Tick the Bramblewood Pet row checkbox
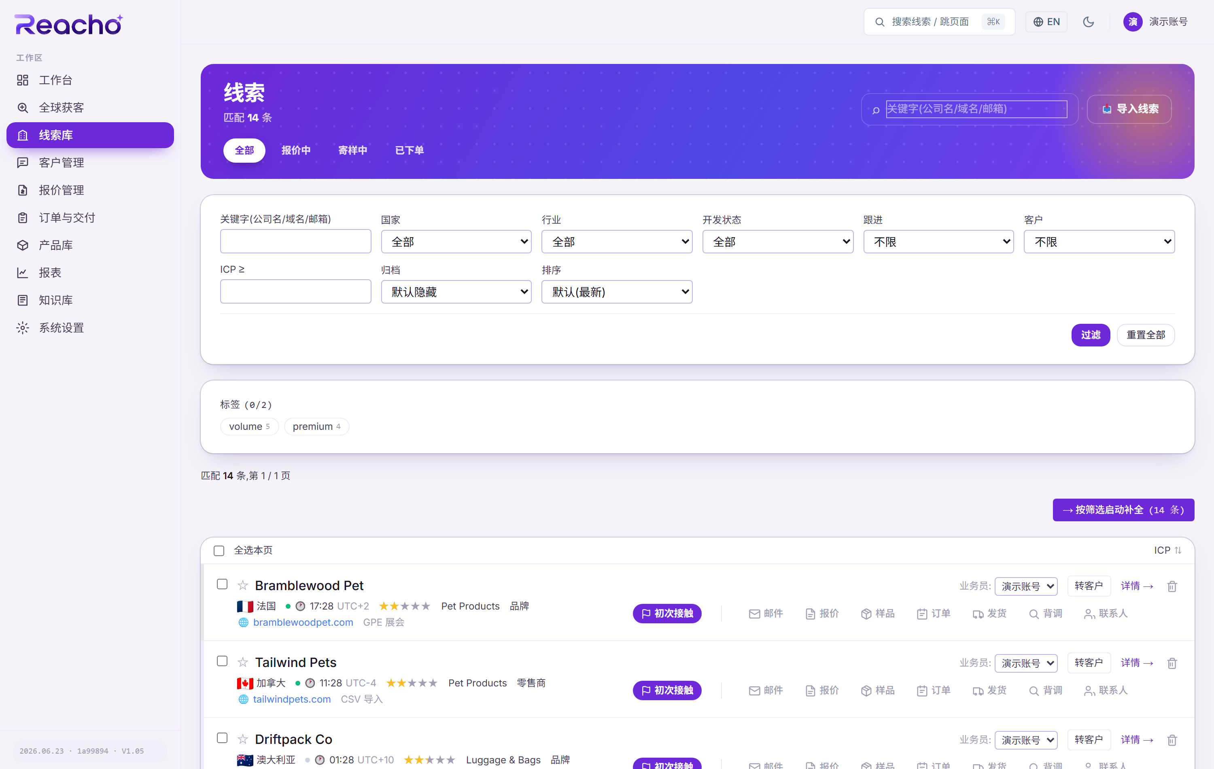1214x769 pixels. point(222,584)
